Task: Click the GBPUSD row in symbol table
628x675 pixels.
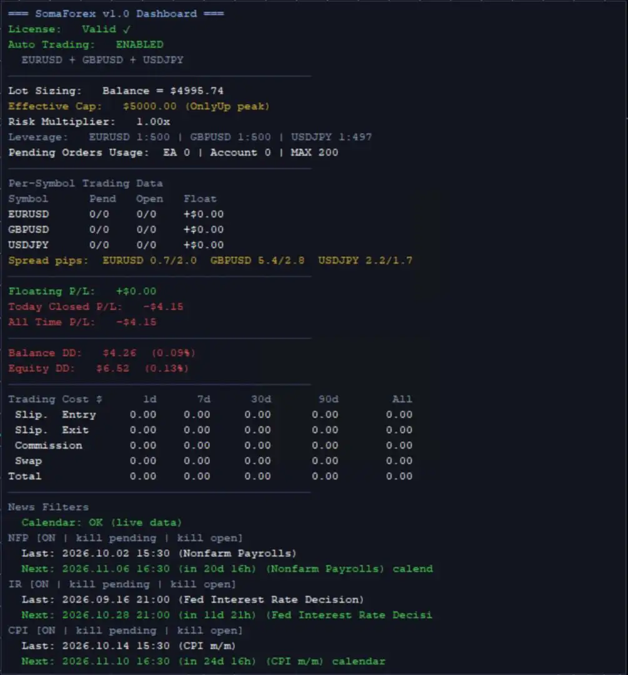Action: pos(116,230)
